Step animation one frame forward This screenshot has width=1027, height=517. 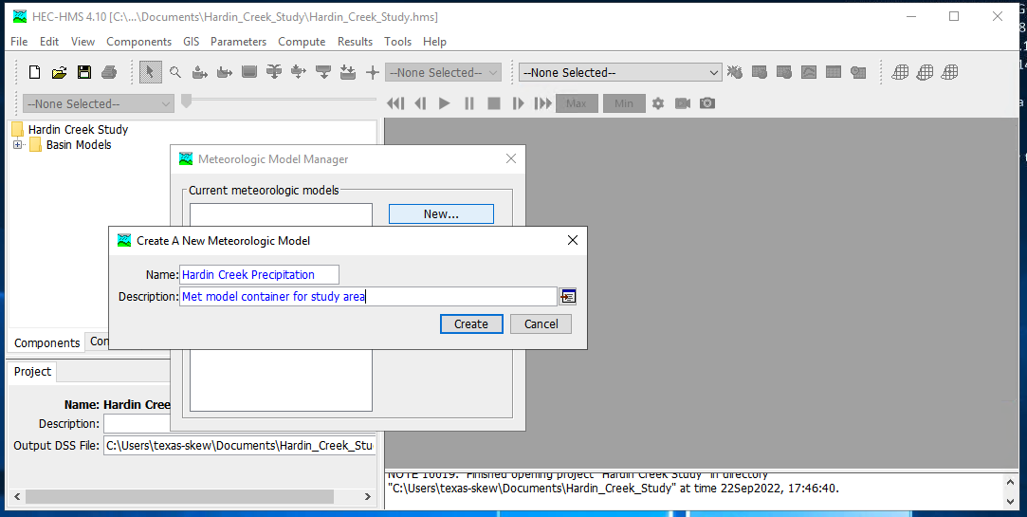(x=518, y=103)
